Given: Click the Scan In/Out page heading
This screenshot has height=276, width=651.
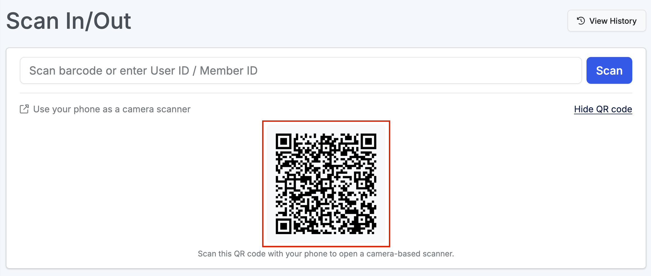Looking at the screenshot, I should click(69, 21).
